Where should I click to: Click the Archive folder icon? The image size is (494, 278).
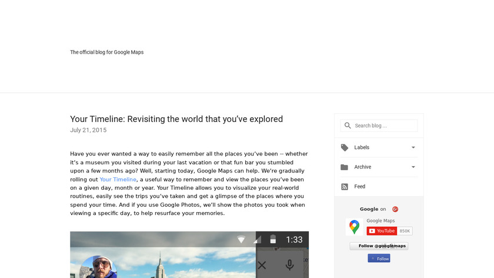[345, 167]
